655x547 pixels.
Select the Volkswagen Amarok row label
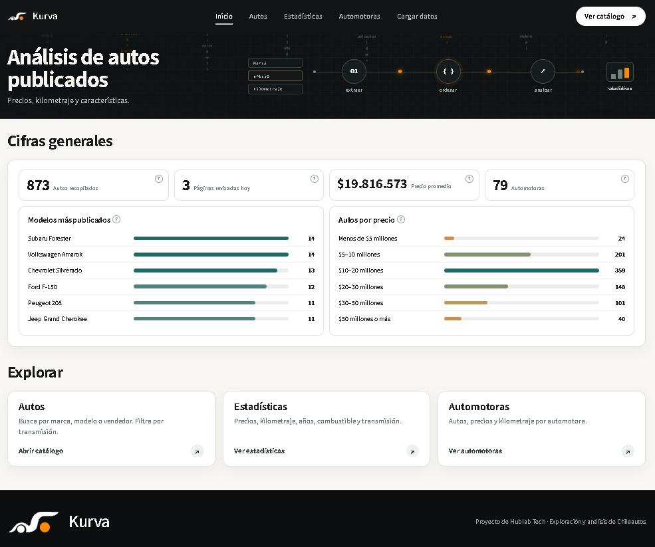pos(55,255)
